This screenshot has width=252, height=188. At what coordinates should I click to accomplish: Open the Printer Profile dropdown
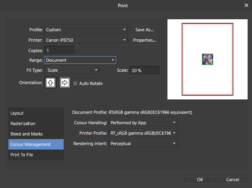(143, 133)
